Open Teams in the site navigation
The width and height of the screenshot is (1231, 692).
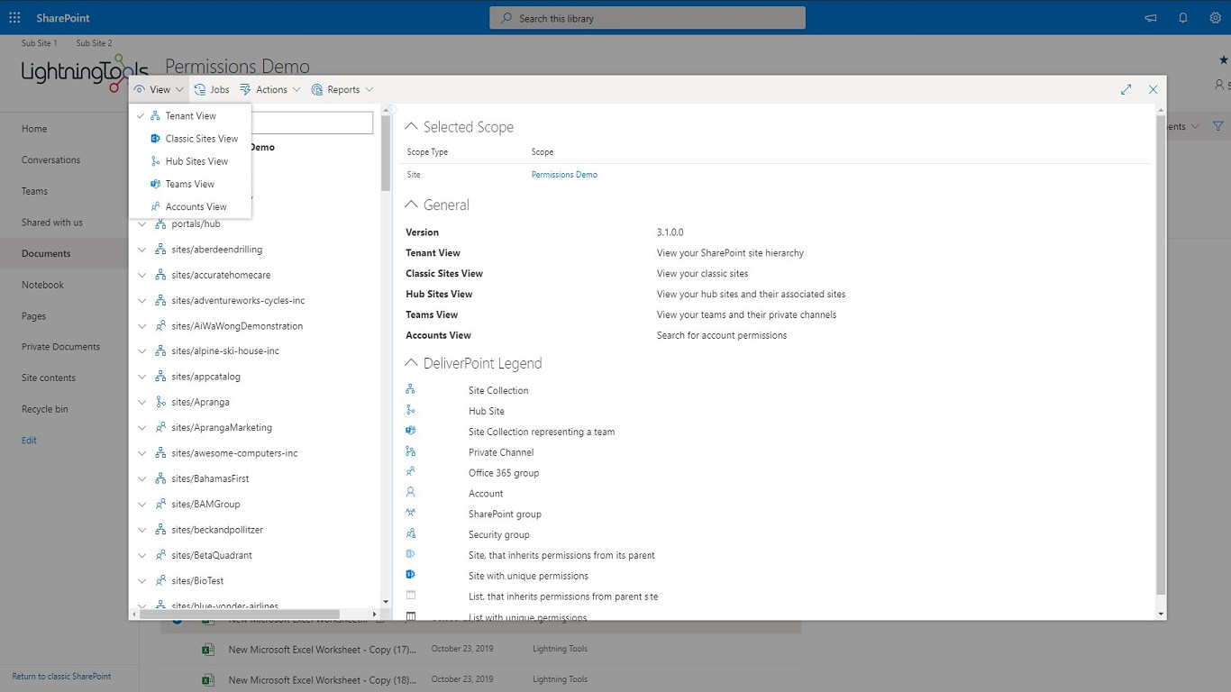click(x=35, y=191)
